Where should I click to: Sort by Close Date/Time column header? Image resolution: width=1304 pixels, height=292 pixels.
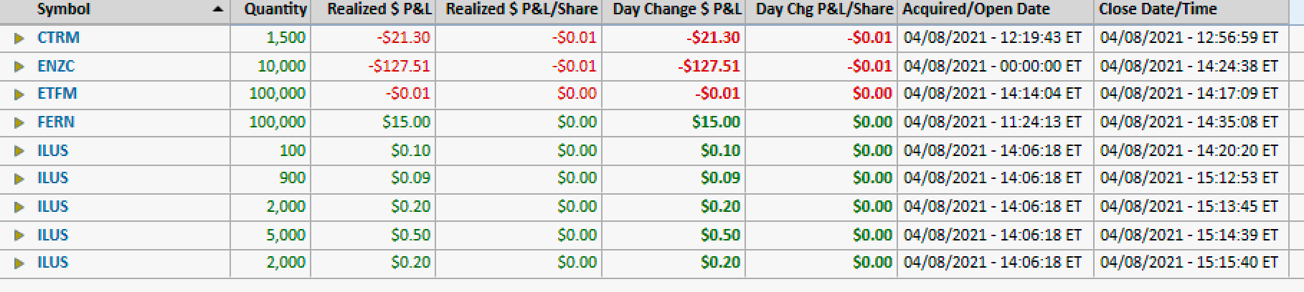pyautogui.click(x=1158, y=10)
